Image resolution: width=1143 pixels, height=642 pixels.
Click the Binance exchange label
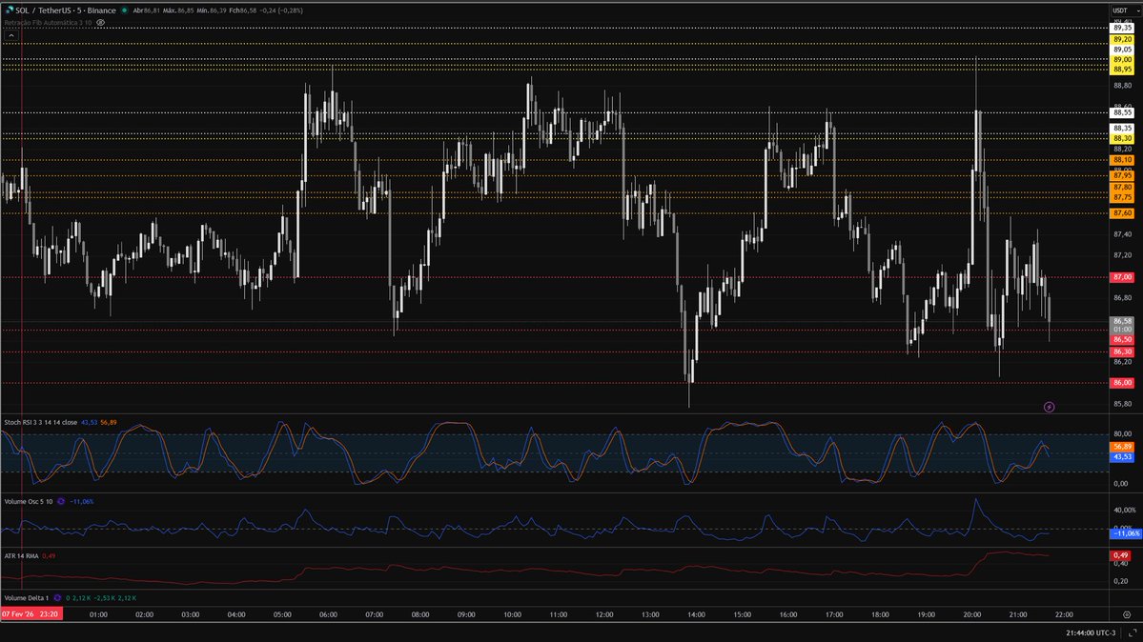(100, 10)
